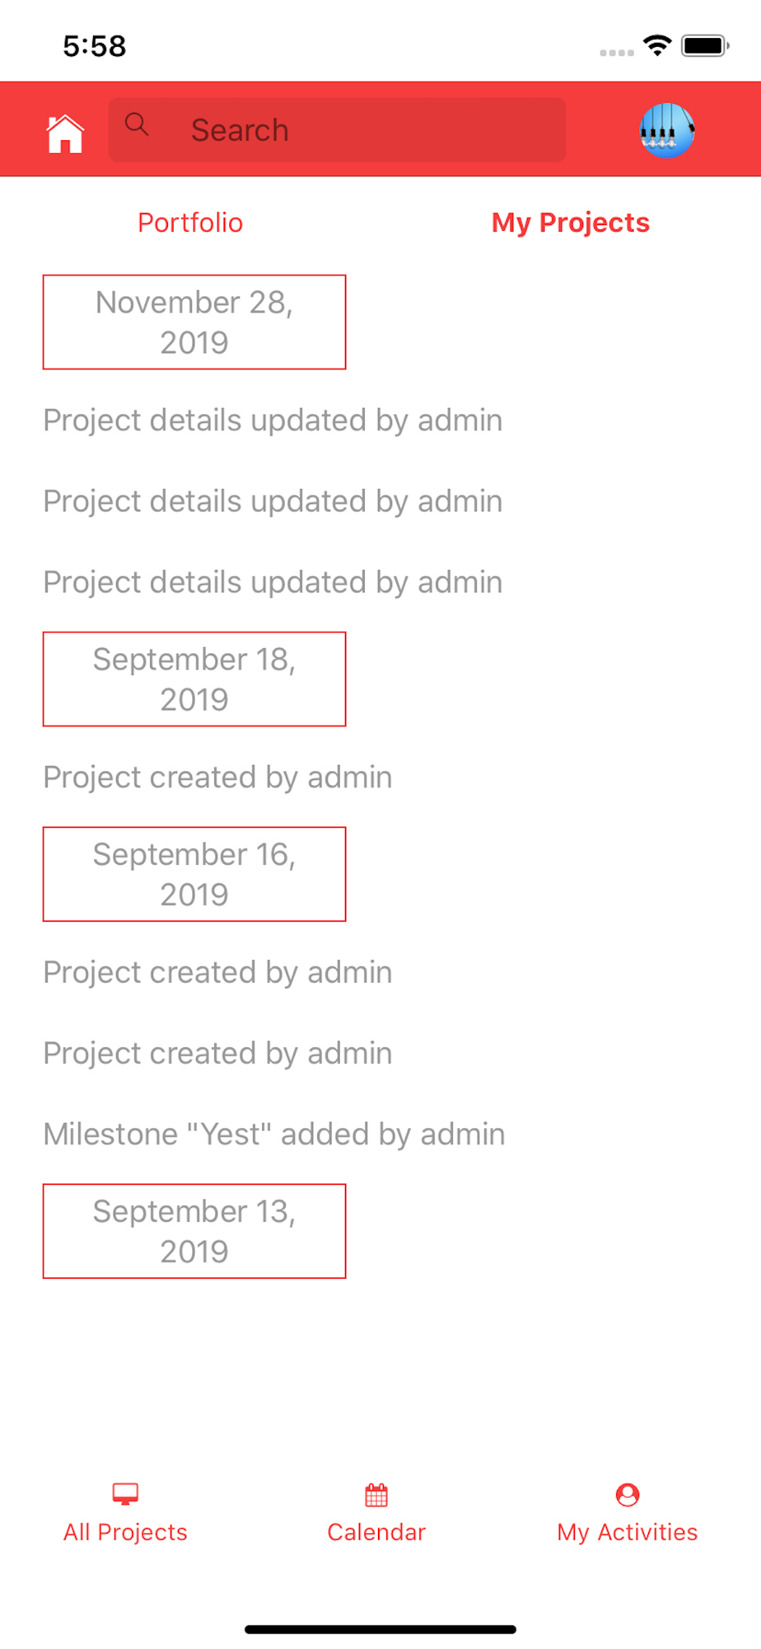
Task: Tap the battery indicator icon
Action: (x=705, y=45)
